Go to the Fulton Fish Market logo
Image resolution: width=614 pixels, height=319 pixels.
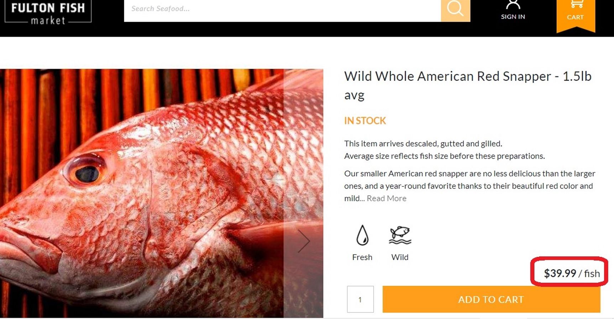[48, 12]
